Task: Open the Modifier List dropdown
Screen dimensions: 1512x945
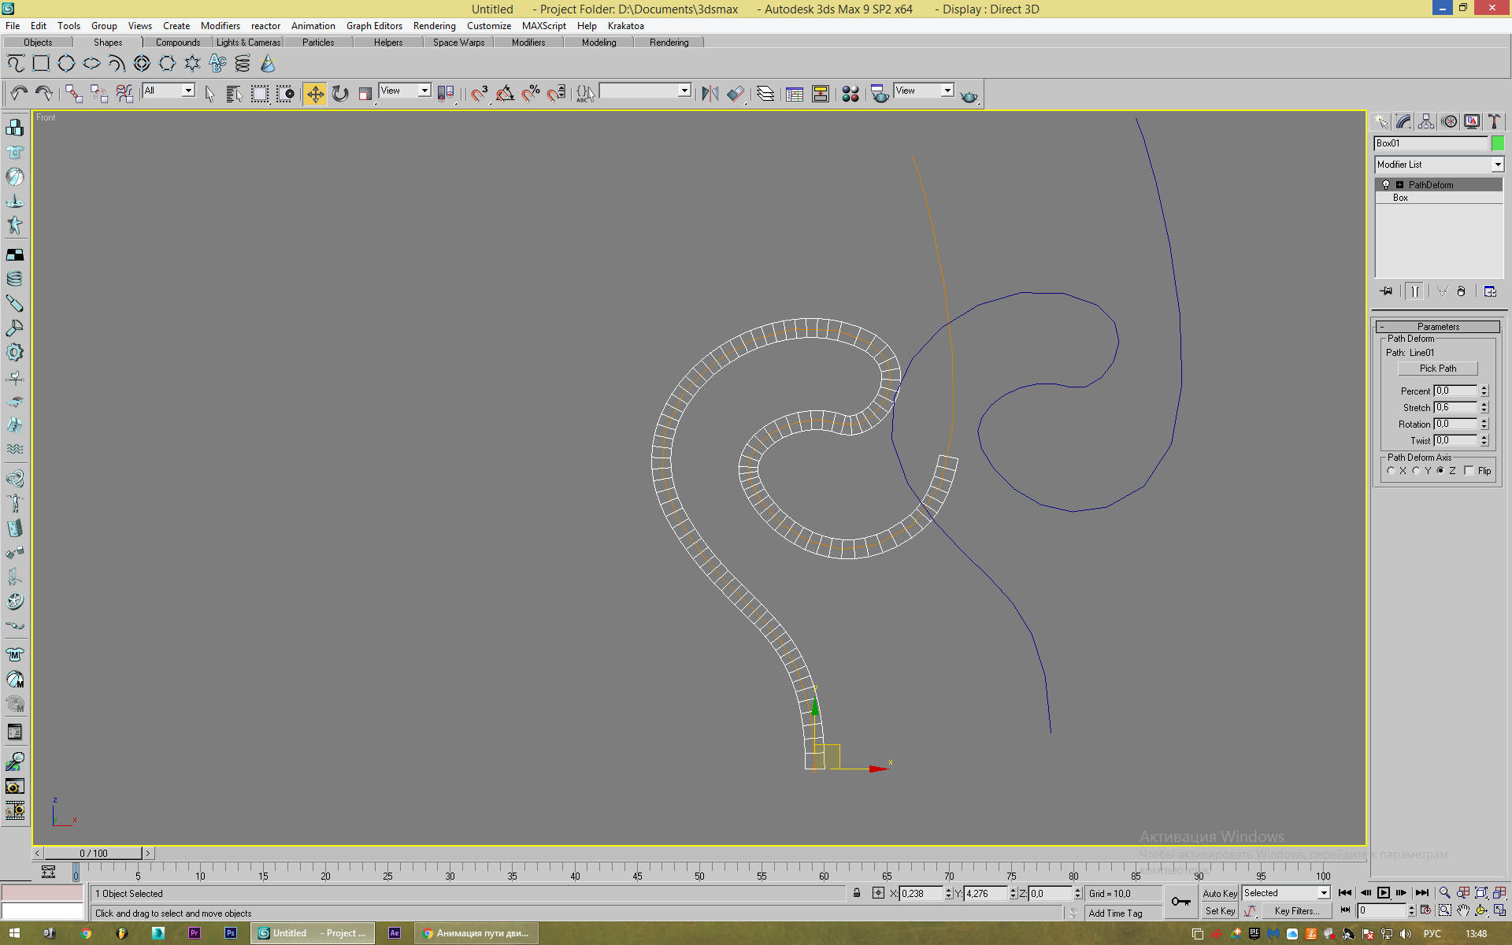Action: (1497, 165)
